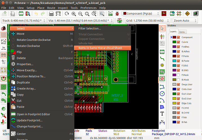Click the Add Dimension tool
202x140 pixels.
click(x=162, y=122)
